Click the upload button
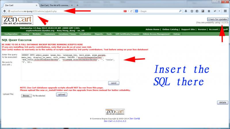Image resolution: width=230 pixels, height=129 pixels. (x=62, y=95)
